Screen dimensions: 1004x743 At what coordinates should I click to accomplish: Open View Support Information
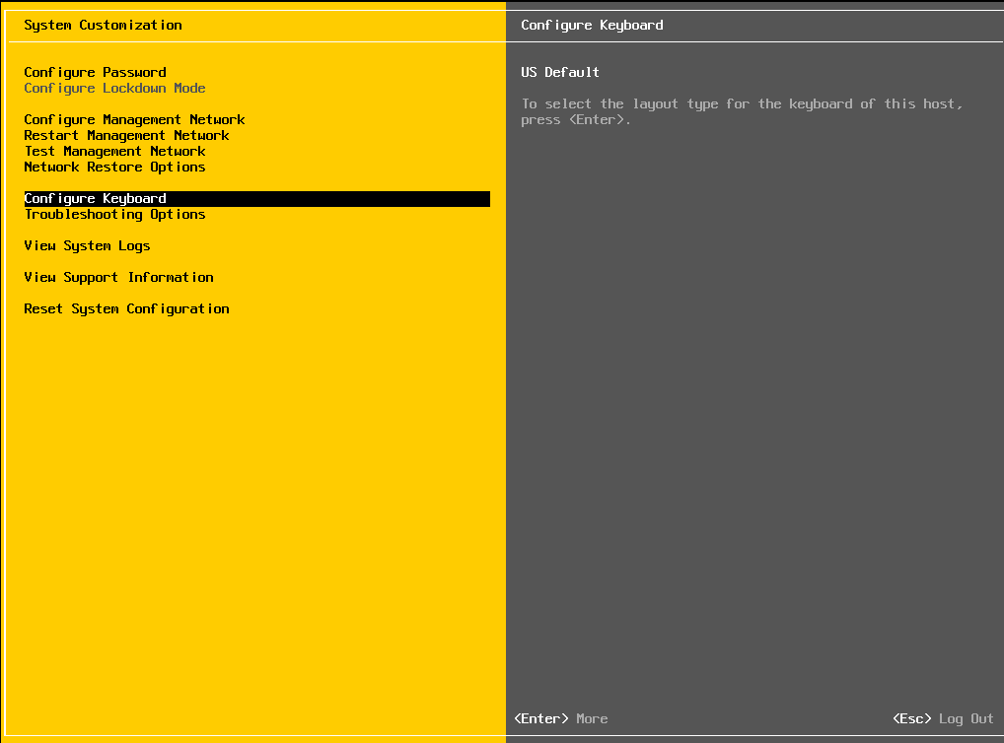[x=118, y=277]
